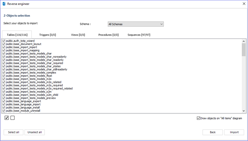Viewport: 248px width, 141px height.
Task: Uncheck public.base_import_tests_models_float
Action: point(4,76)
